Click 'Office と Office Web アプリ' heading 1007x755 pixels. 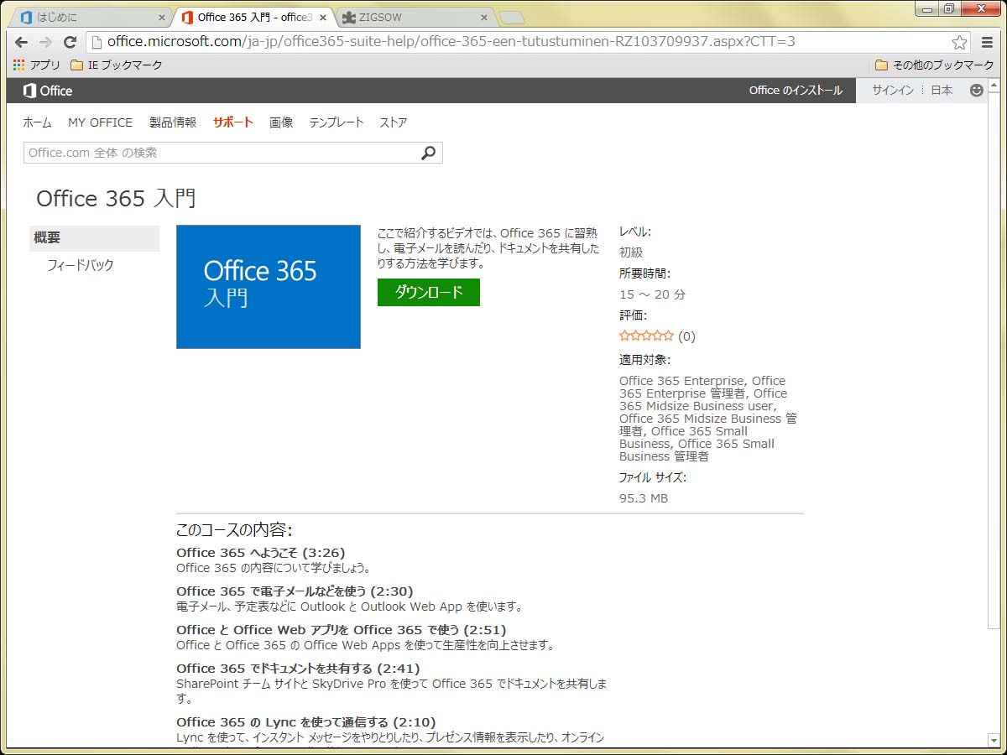point(341,630)
